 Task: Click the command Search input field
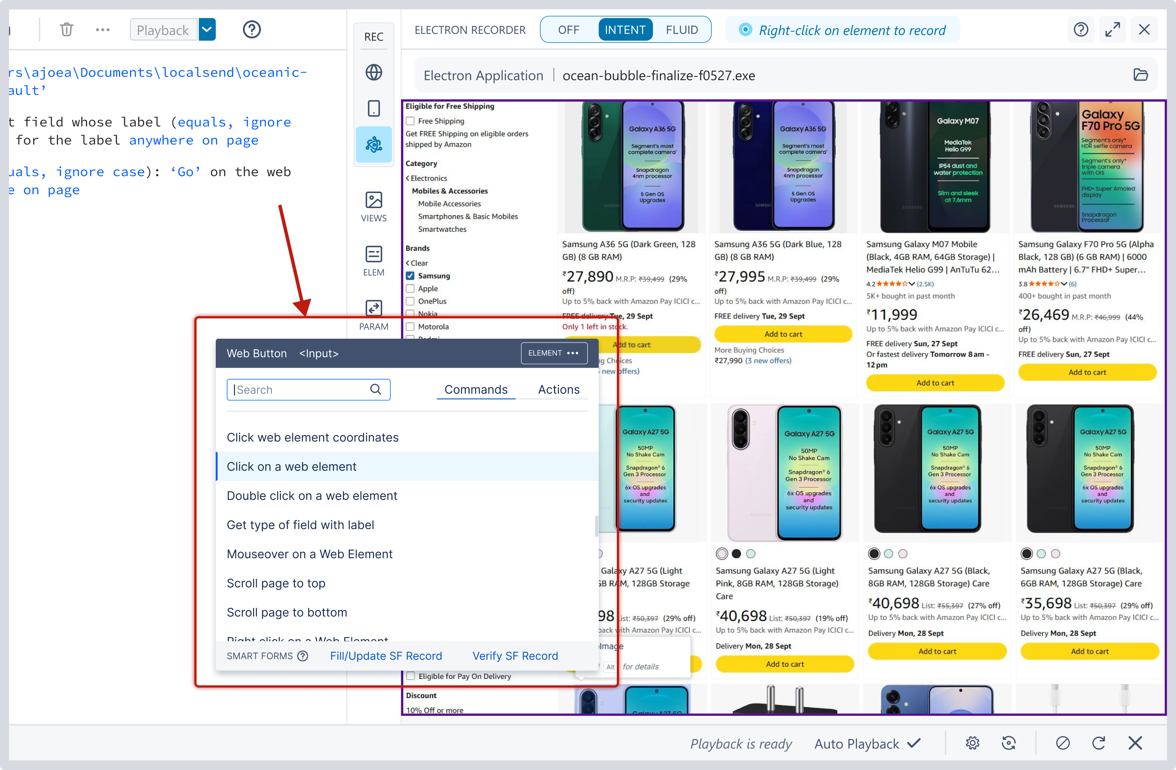coord(308,390)
